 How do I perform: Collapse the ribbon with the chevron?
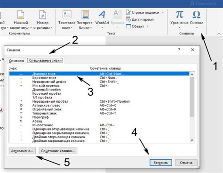pos(219,33)
